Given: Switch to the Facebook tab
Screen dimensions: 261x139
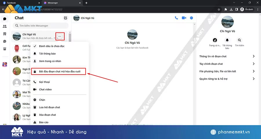Looking at the screenshot, I should 21,3.
